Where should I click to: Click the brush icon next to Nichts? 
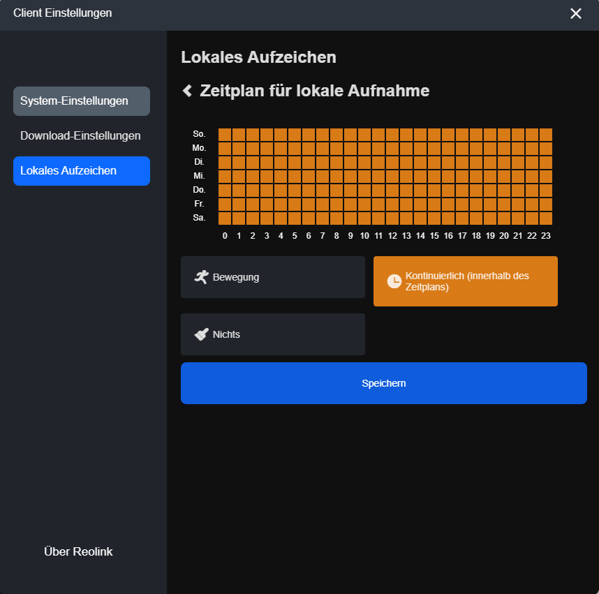point(202,334)
